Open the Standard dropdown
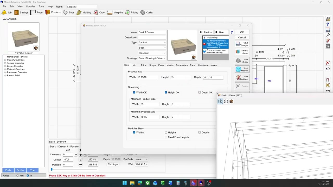Viewport: 333px width, 187px height. tap(152, 53)
